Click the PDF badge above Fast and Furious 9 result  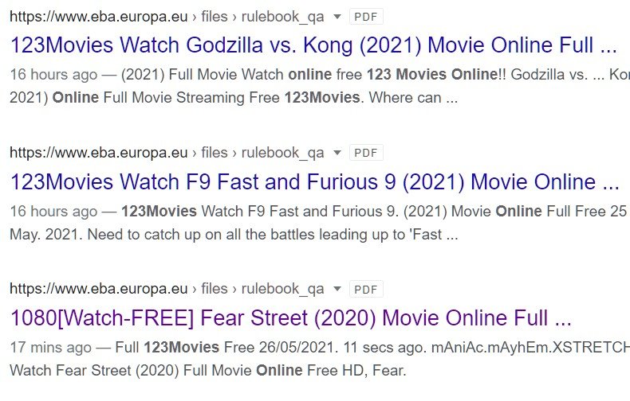(366, 153)
